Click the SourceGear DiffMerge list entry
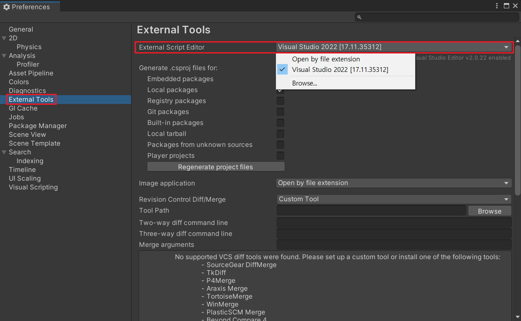The image size is (521, 321). coord(241,265)
